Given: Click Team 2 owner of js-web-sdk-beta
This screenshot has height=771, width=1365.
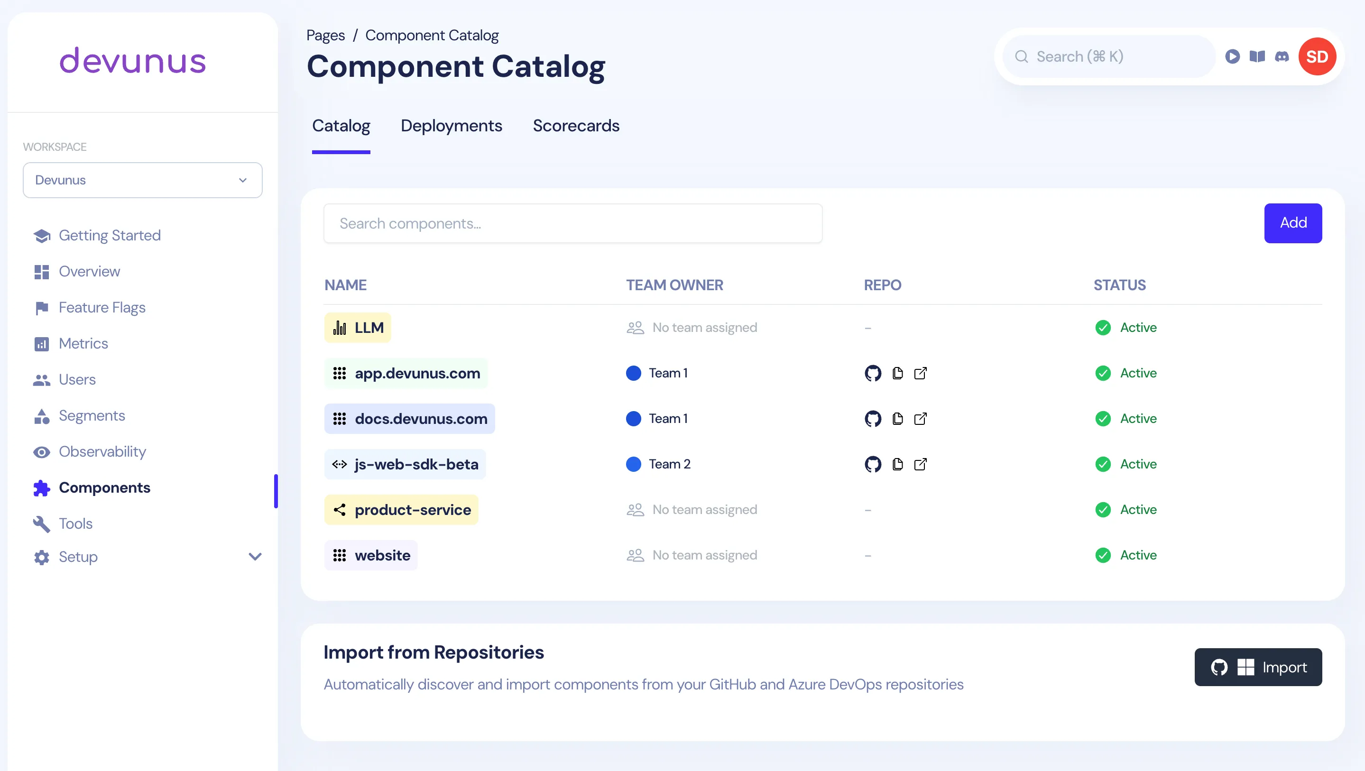Looking at the screenshot, I should click(670, 464).
